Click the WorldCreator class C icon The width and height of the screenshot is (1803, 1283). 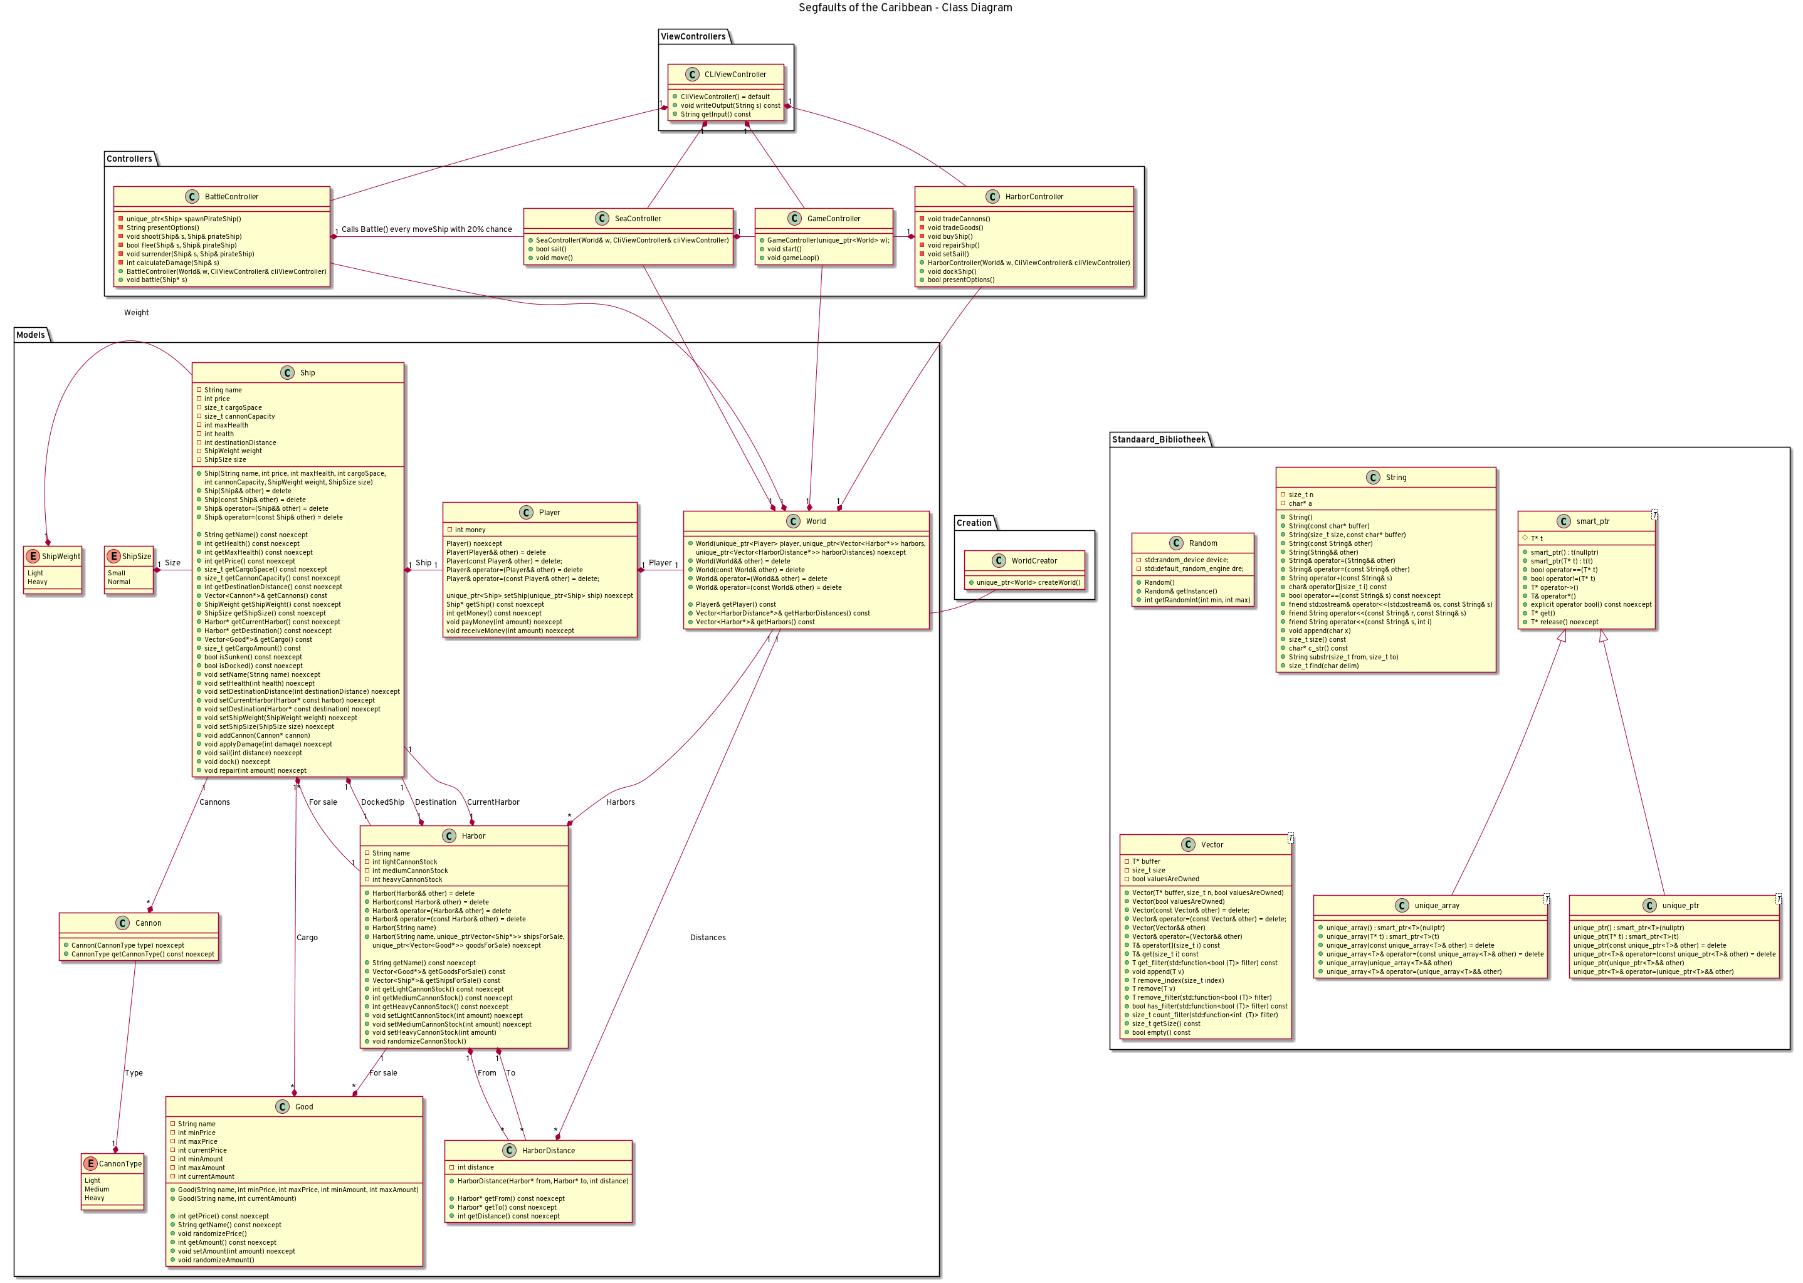click(x=999, y=561)
